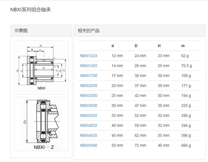Open the NBXI3532 product link
This screenshot has height=162, width=208.
click(x=89, y=116)
